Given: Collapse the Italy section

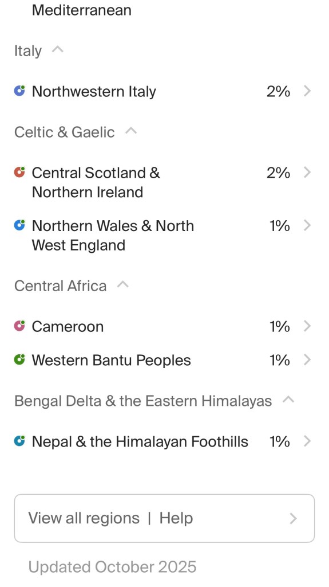Looking at the screenshot, I should [x=58, y=49].
